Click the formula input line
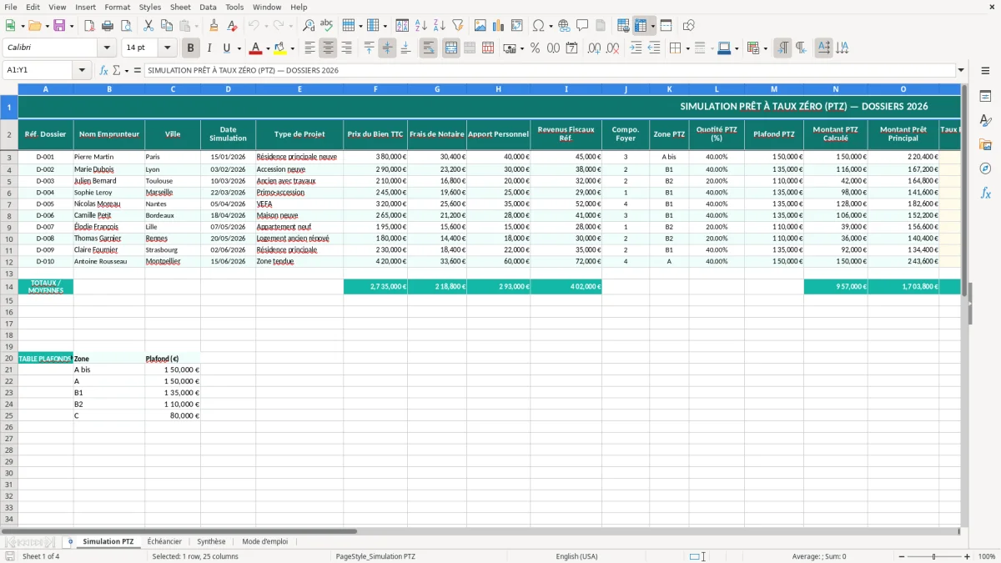 [x=550, y=71]
